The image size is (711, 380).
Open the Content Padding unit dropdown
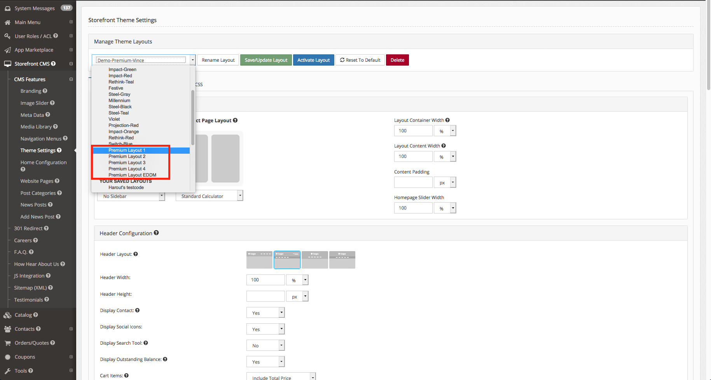[445, 182]
